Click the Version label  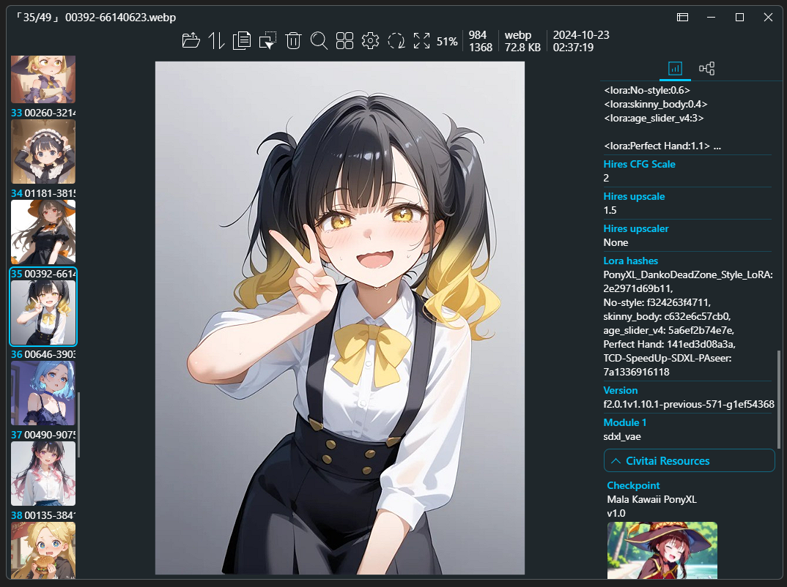pyautogui.click(x=621, y=390)
